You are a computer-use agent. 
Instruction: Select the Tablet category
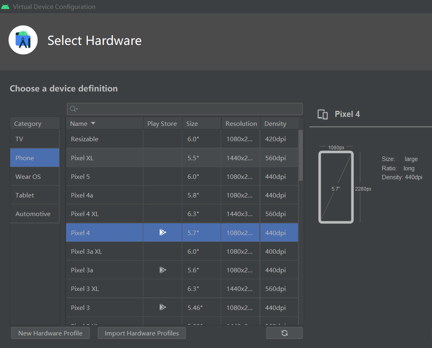coord(35,195)
